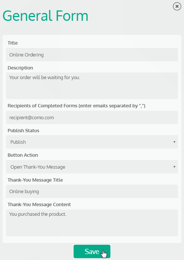
Task: Click the Publish Status label
Action: click(23, 131)
